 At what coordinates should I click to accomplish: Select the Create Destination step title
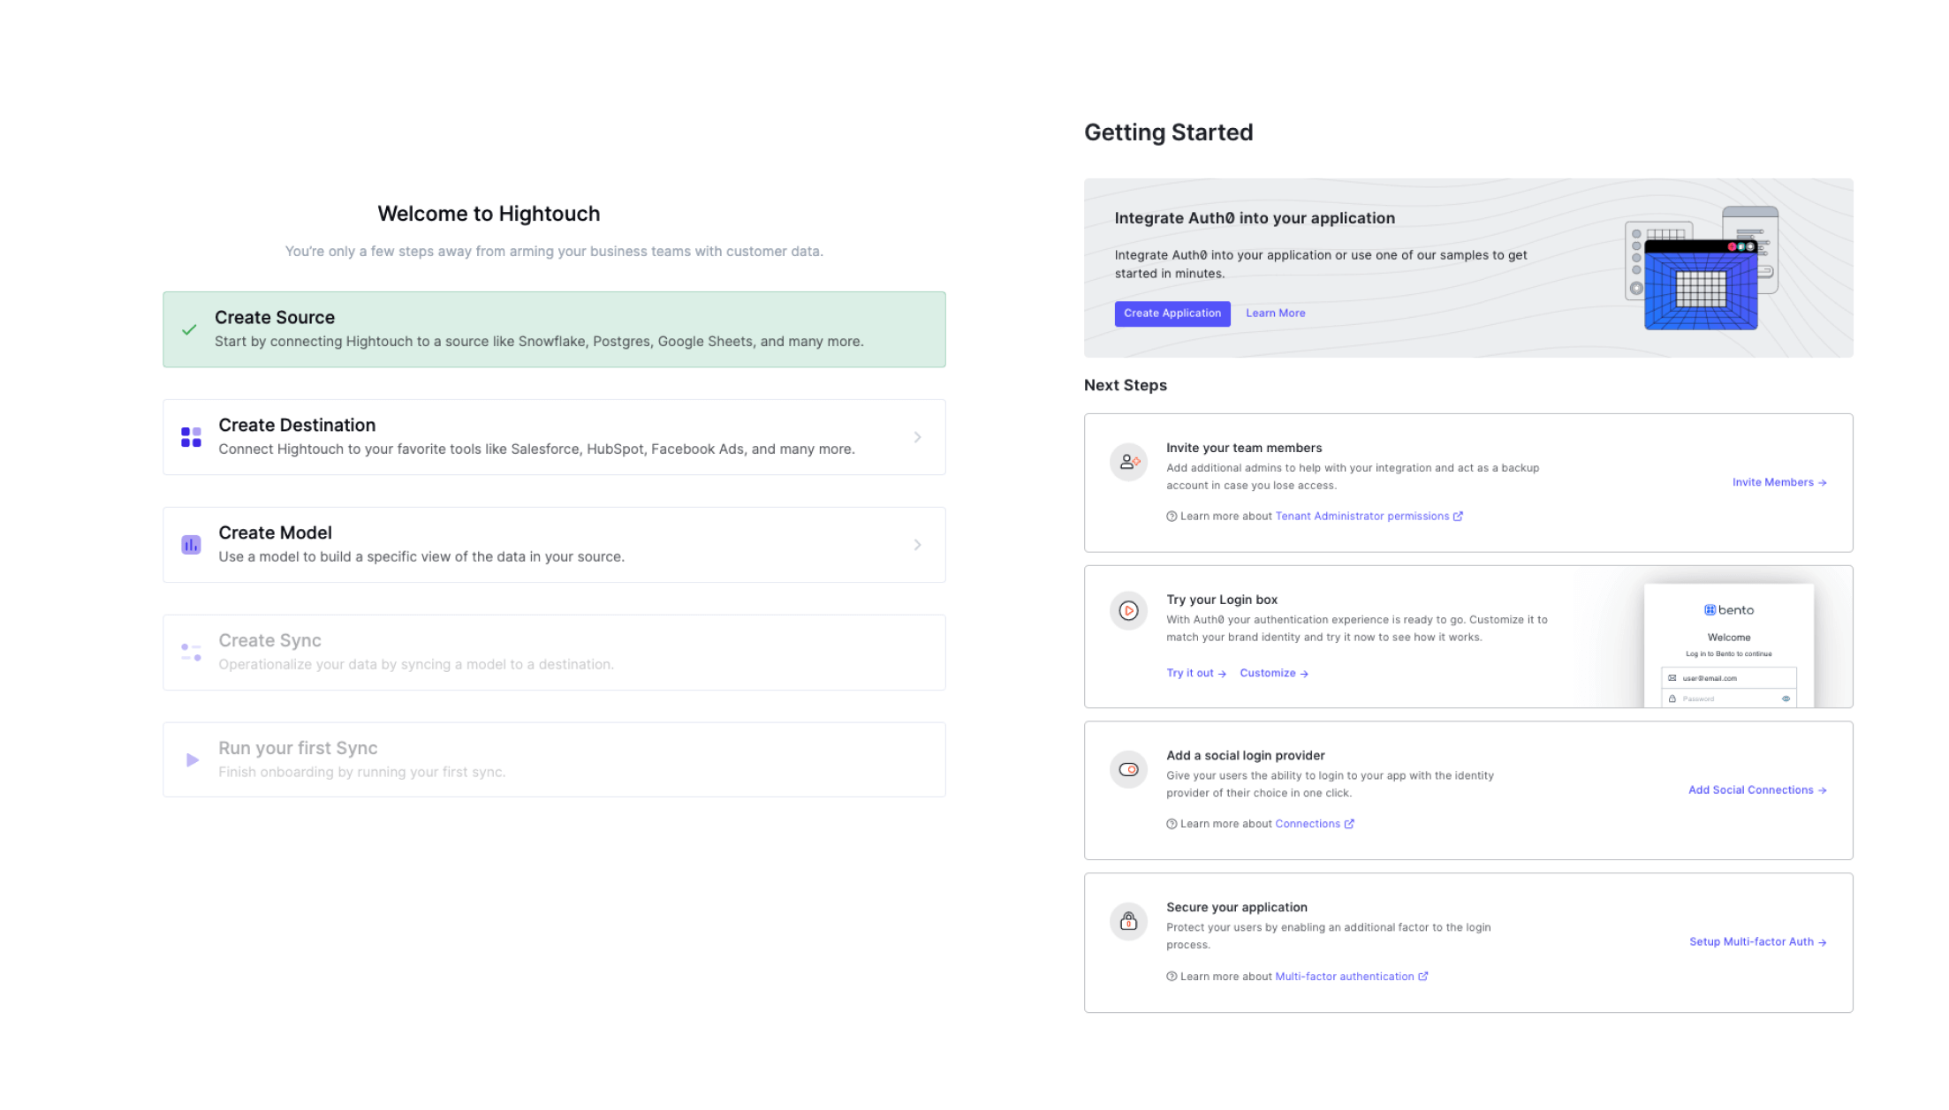297,426
